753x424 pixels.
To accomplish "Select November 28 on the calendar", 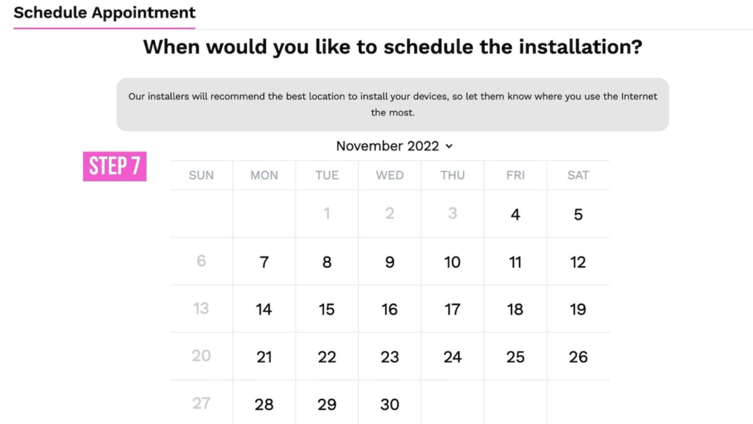I will pyautogui.click(x=264, y=405).
